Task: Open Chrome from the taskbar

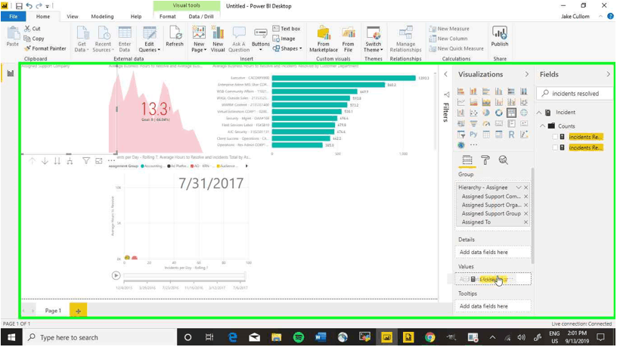Action: [429, 337]
